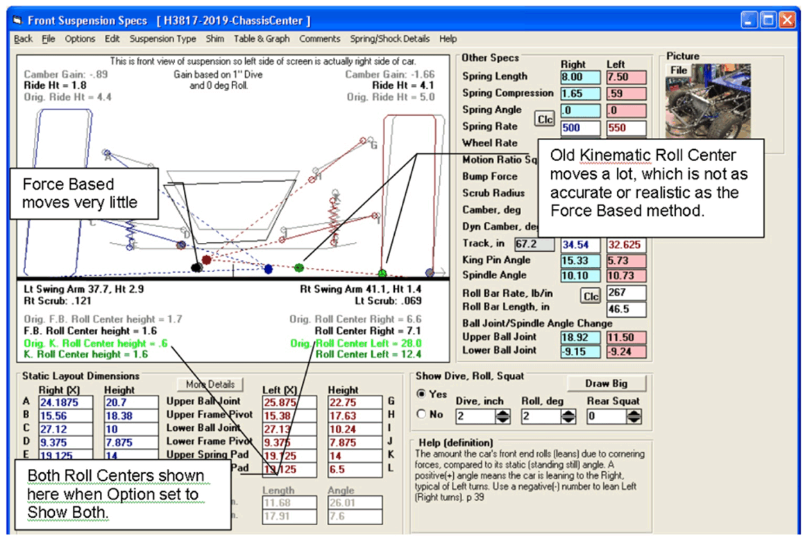Image resolution: width=805 pixels, height=537 pixels.
Task: Click the File button in the Picture panel
Action: (679, 70)
